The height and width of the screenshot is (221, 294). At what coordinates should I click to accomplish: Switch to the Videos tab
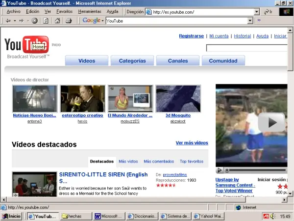point(87,60)
